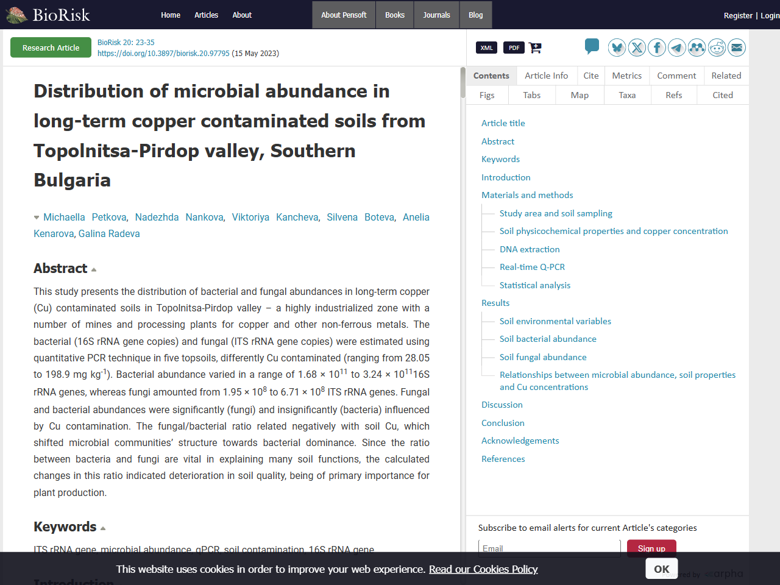This screenshot has width=780, height=585.
Task: Share article by email icon
Action: (x=737, y=48)
